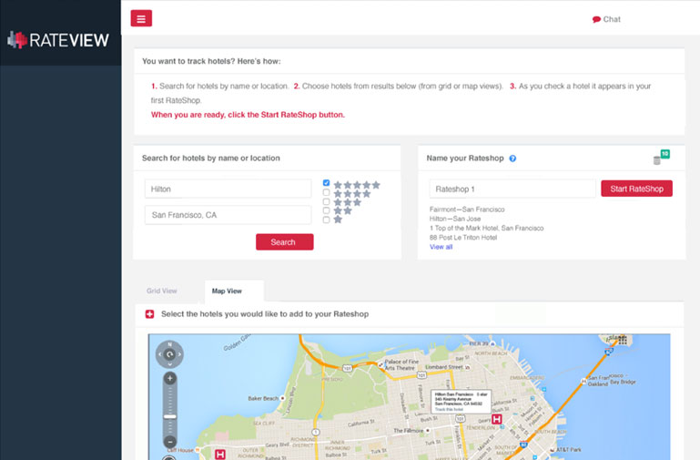
Task: Click the RateView logo
Action: (x=58, y=40)
